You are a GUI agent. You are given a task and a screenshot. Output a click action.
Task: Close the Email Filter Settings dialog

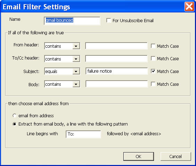pyautogui.click(x=189, y=7)
